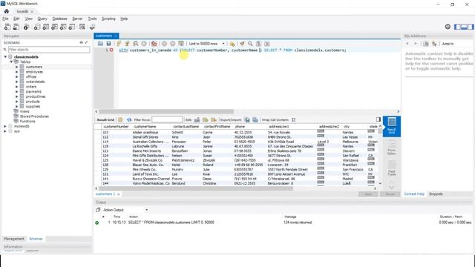Open the Edit menu

pos(16,19)
